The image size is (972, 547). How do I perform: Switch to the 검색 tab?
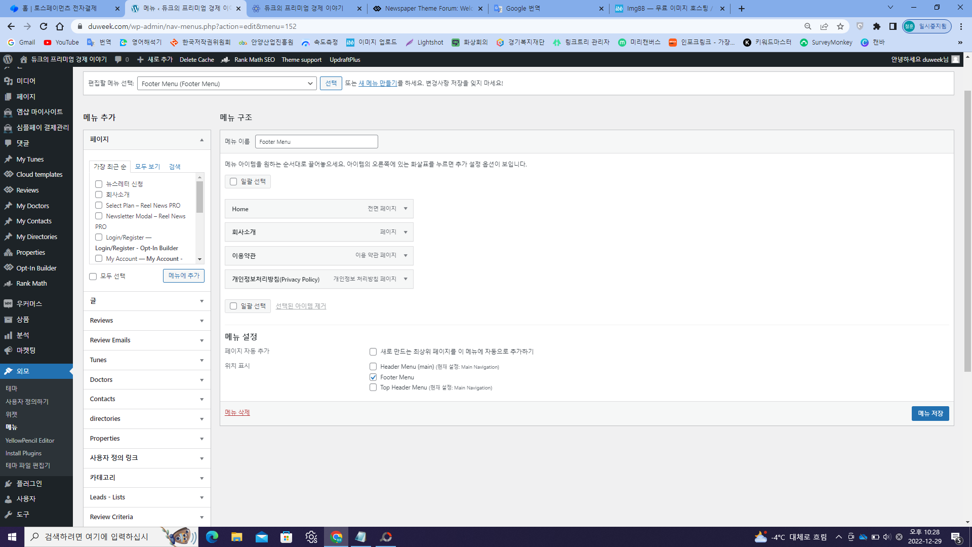click(x=175, y=167)
